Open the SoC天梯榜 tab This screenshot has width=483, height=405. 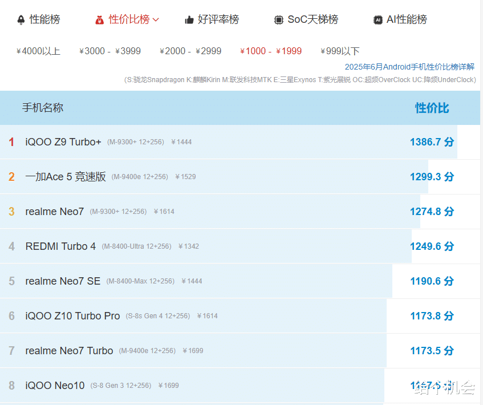coord(312,19)
